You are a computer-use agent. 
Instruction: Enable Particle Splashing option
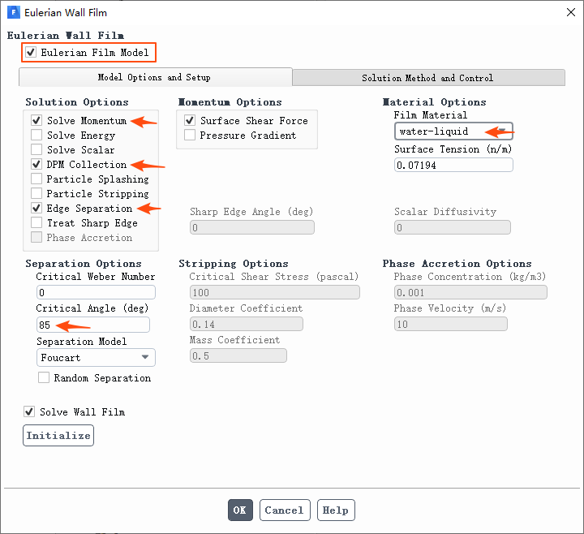(36, 179)
